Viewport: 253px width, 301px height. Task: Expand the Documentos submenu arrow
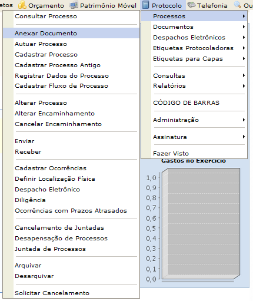pos(244,27)
